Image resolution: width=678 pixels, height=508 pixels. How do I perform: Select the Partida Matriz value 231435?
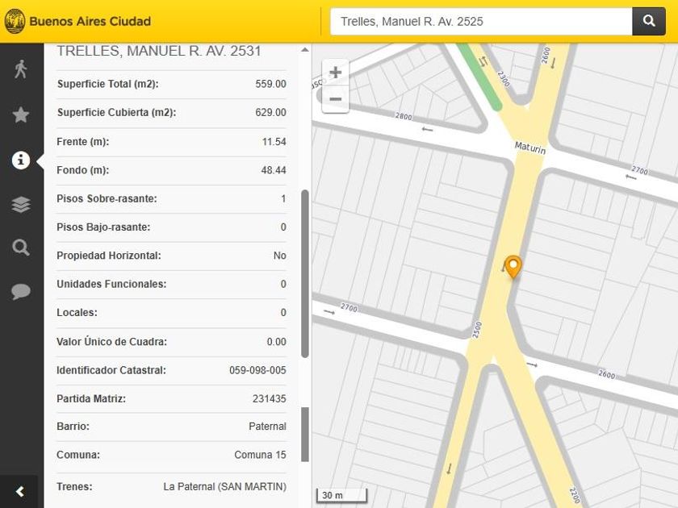(270, 398)
